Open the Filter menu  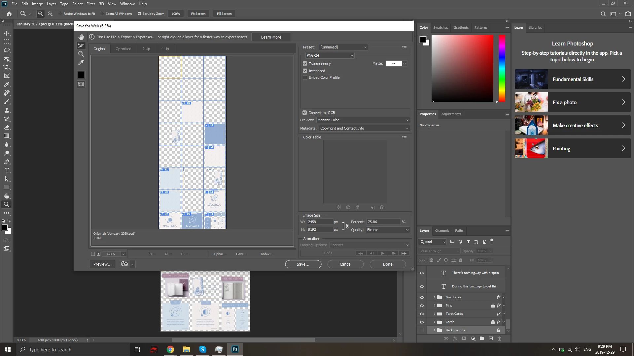click(x=90, y=4)
